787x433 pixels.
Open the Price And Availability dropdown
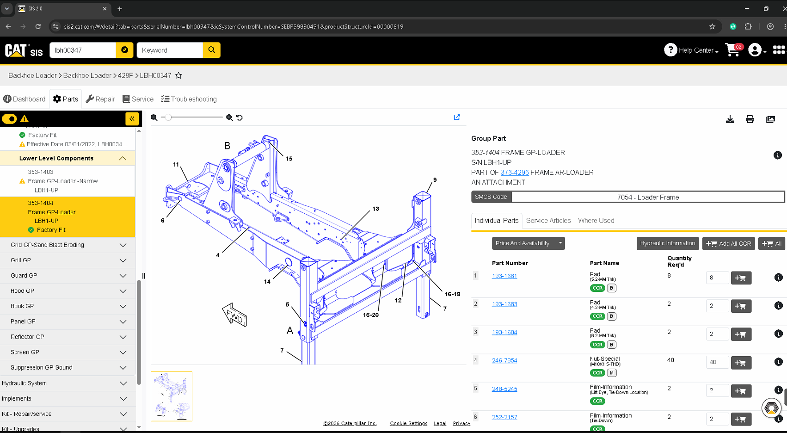coord(529,243)
